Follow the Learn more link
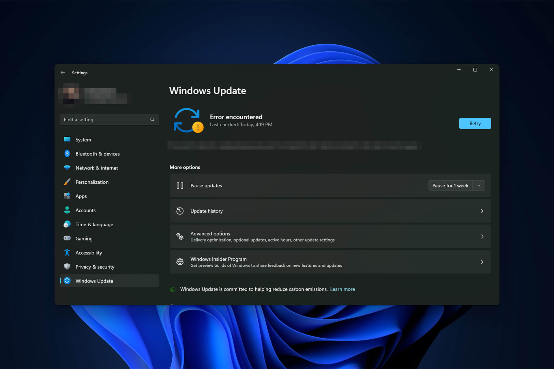554x369 pixels. pos(342,289)
